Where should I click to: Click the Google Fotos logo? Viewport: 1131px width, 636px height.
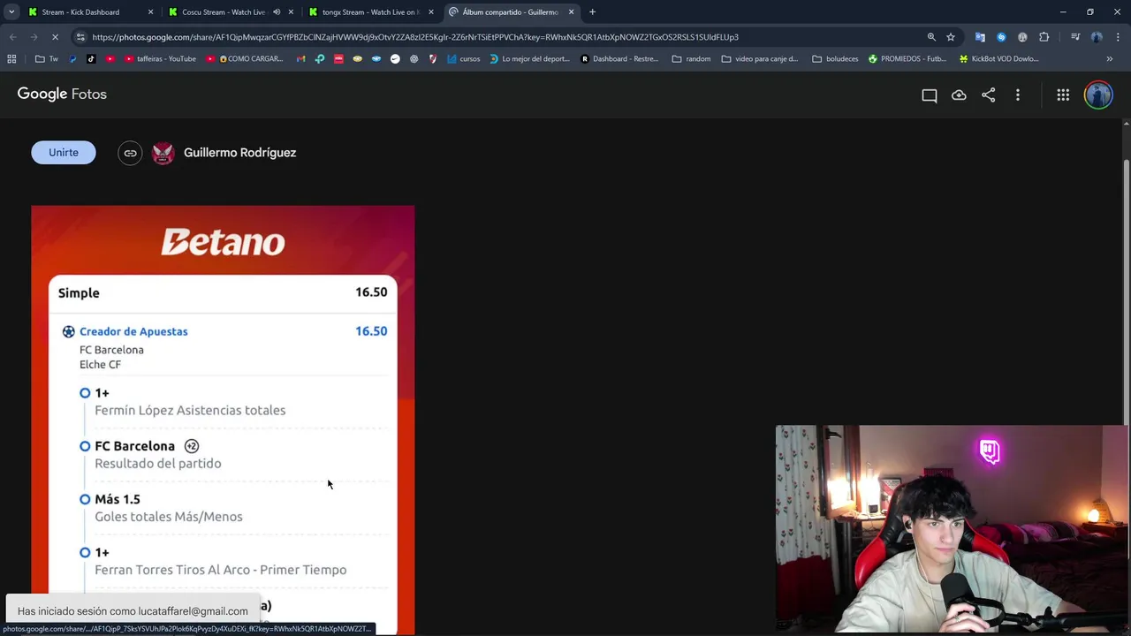[62, 94]
